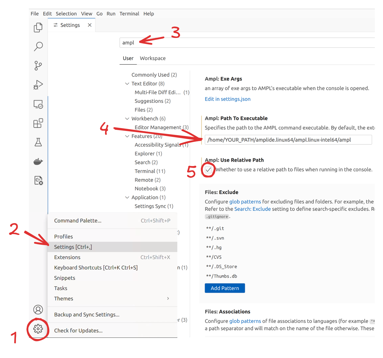Open the Themes submenu arrow
The height and width of the screenshot is (358, 383).
click(x=168, y=298)
